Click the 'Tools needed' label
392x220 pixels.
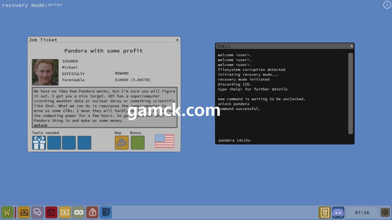point(46,133)
